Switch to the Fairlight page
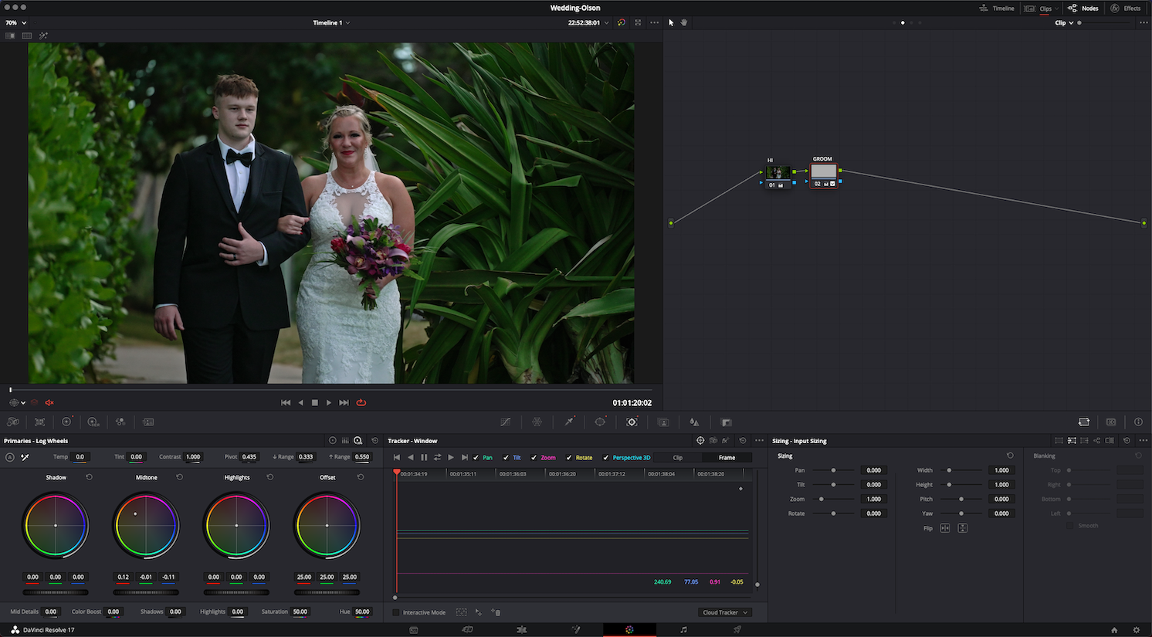The image size is (1152, 637). click(x=683, y=630)
